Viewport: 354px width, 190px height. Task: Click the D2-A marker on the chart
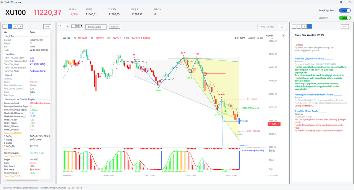tap(190, 78)
